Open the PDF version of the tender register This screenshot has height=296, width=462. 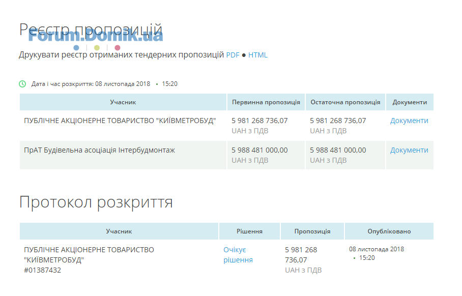(x=233, y=55)
